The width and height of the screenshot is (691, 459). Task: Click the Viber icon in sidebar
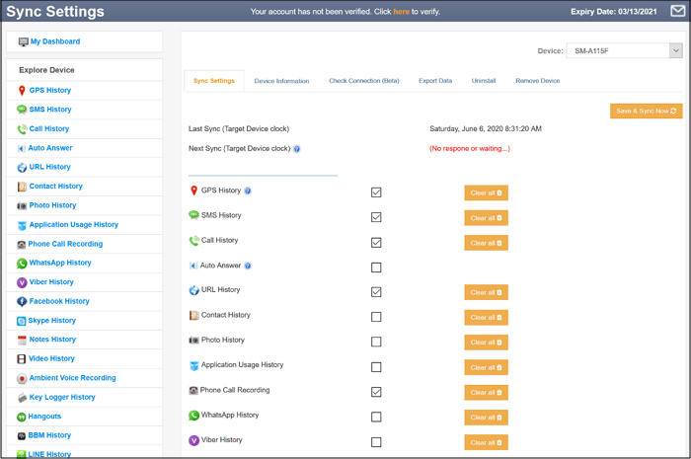pyautogui.click(x=22, y=282)
